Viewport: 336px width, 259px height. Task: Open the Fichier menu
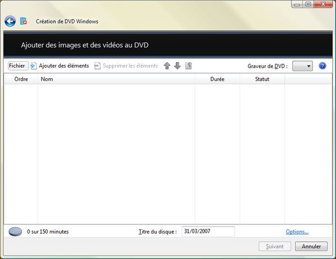click(17, 66)
